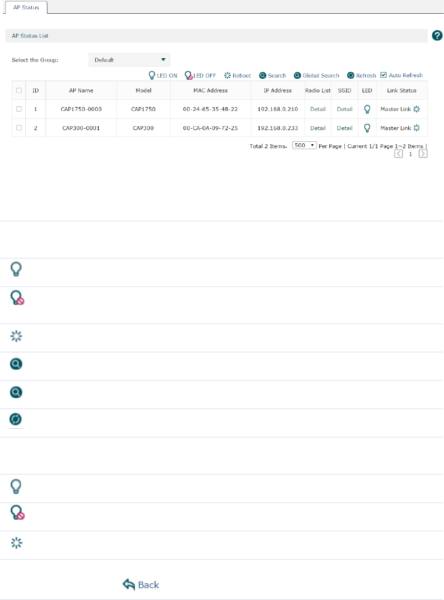Image resolution: width=444 pixels, height=600 pixels.
Task: Go to the next page arrow
Action: click(423, 154)
